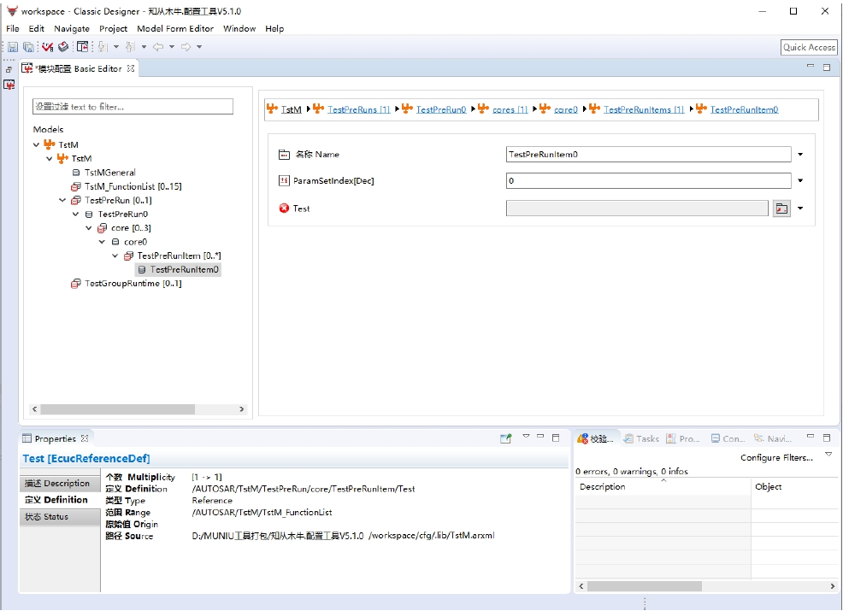
Task: Open the Properties view menu triangle
Action: (x=526, y=438)
